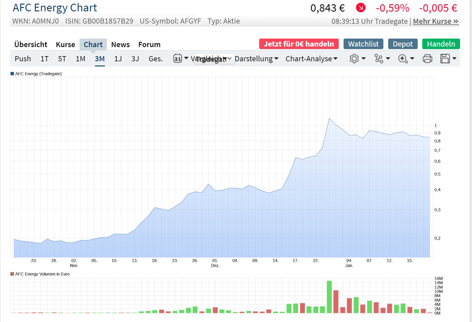
Task: Click the 01. Dez. x-axis date label
Action: pyautogui.click(x=215, y=263)
